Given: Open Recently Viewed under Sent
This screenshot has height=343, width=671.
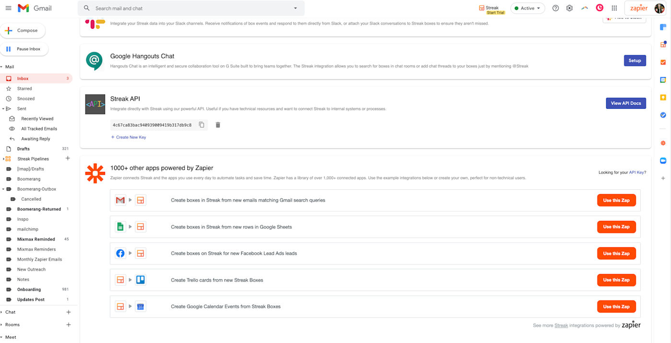Looking at the screenshot, I should [x=37, y=119].
